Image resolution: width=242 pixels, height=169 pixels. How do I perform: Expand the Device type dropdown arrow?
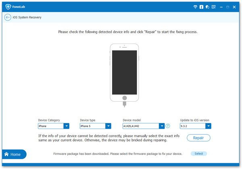click(x=108, y=126)
